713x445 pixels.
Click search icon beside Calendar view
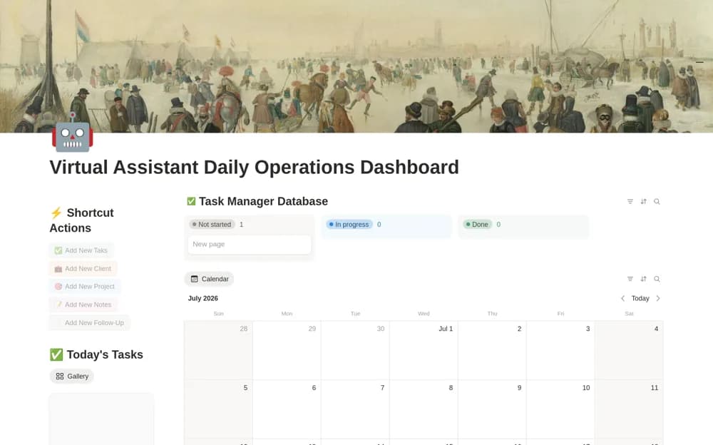point(657,279)
